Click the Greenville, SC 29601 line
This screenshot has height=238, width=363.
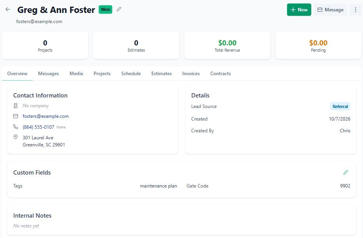click(x=44, y=144)
